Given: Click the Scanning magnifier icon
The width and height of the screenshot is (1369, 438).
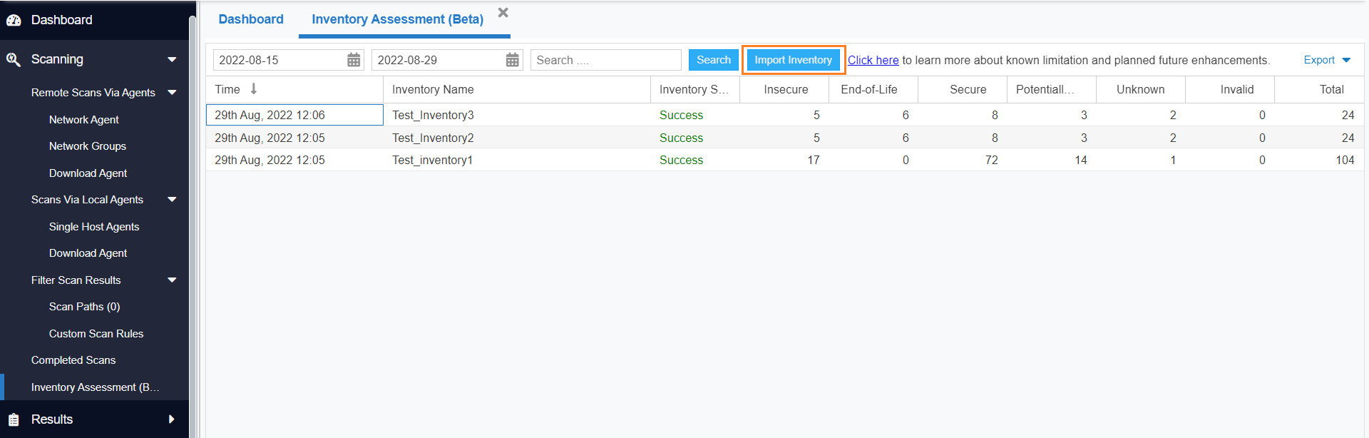Looking at the screenshot, I should (14, 59).
